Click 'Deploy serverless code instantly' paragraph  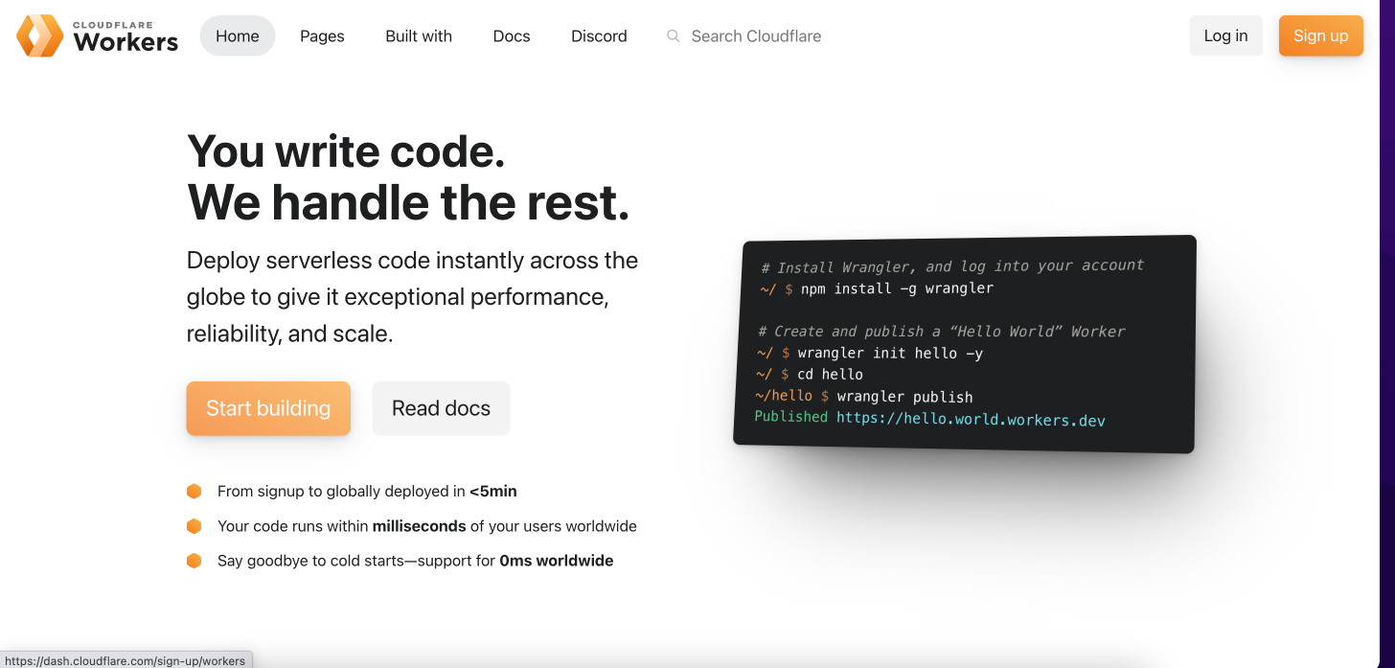412,297
